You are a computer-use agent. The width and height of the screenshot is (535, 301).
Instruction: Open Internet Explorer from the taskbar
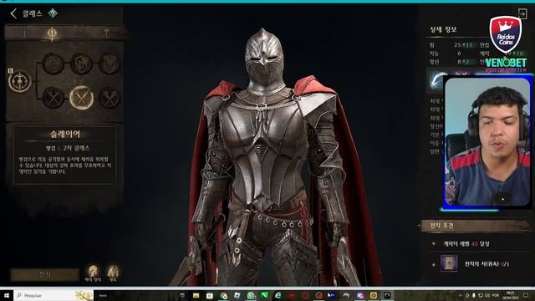(278, 295)
